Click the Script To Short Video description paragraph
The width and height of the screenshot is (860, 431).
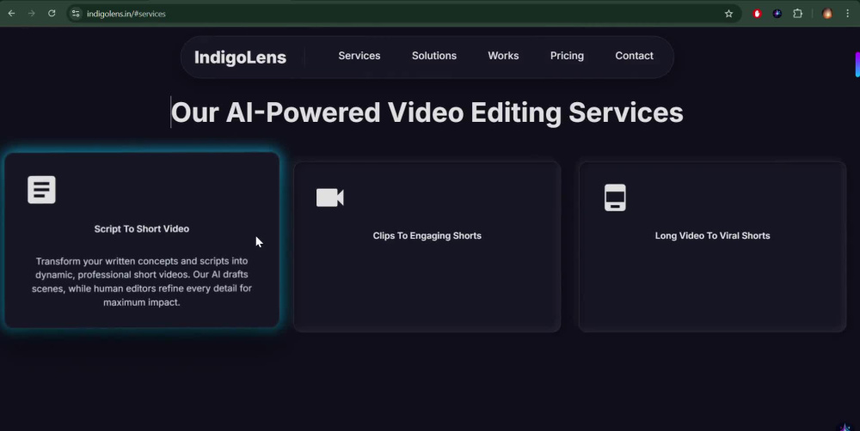(x=142, y=282)
